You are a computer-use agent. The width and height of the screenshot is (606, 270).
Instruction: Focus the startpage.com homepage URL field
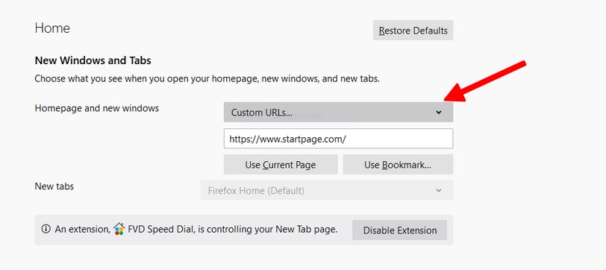pyautogui.click(x=338, y=139)
